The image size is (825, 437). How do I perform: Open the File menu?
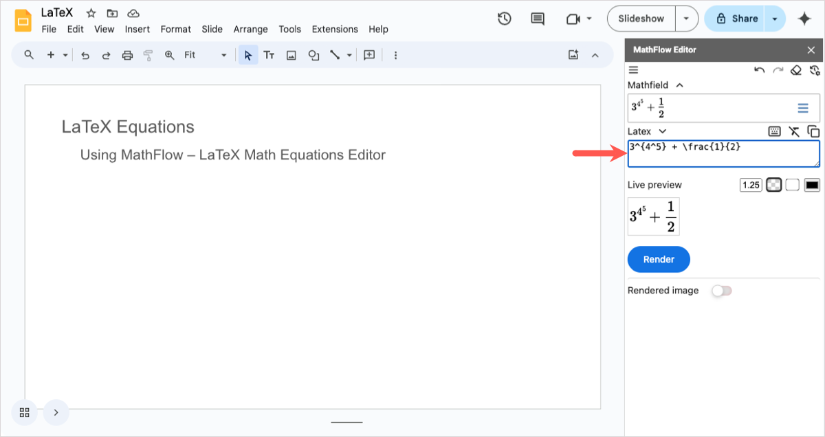(x=49, y=30)
